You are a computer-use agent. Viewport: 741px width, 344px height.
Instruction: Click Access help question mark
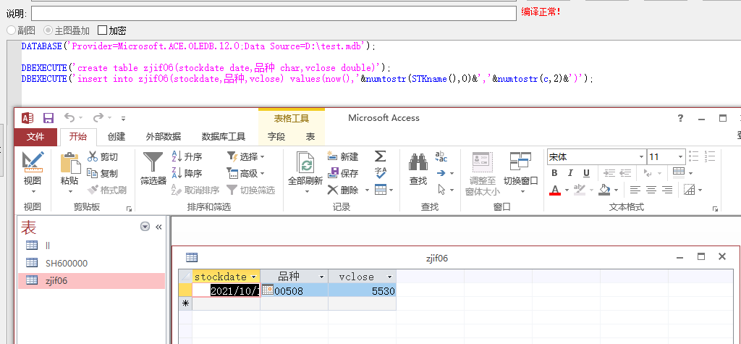(680, 118)
